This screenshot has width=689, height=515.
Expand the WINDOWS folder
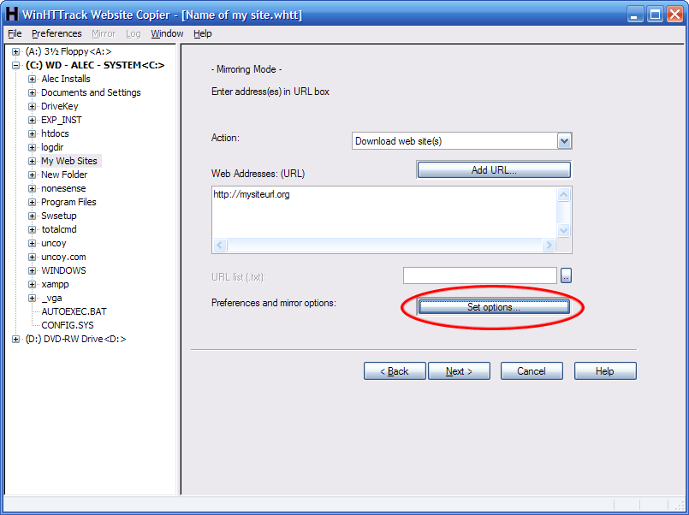pos(32,270)
